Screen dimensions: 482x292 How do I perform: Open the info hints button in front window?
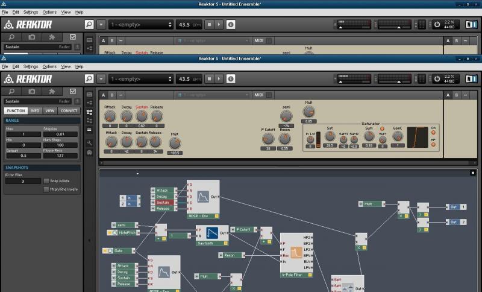pos(231,79)
